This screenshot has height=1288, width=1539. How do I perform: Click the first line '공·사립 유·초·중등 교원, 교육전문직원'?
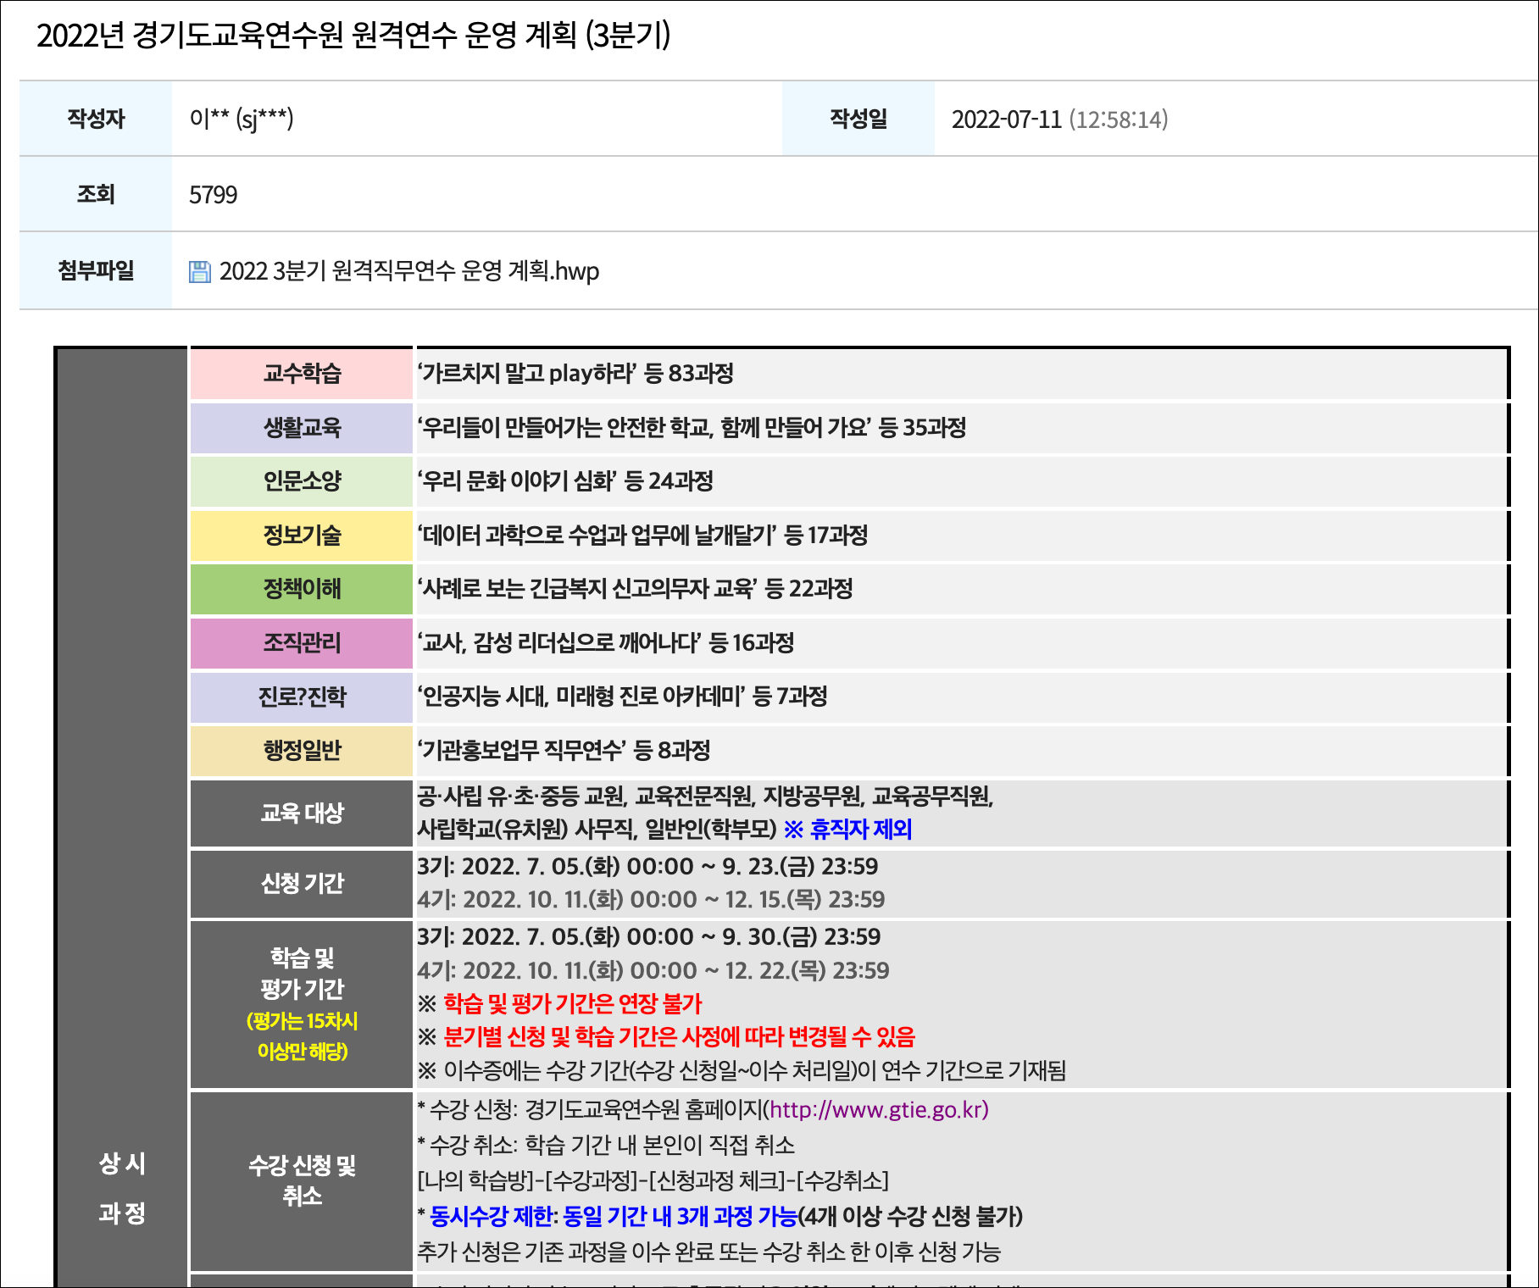pyautogui.click(x=705, y=796)
